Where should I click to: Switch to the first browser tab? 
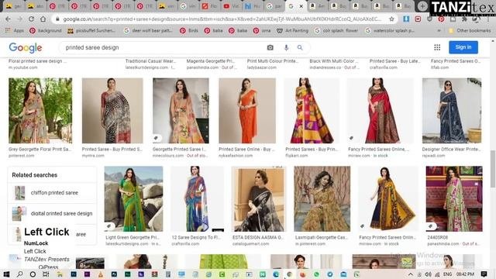click(13, 6)
